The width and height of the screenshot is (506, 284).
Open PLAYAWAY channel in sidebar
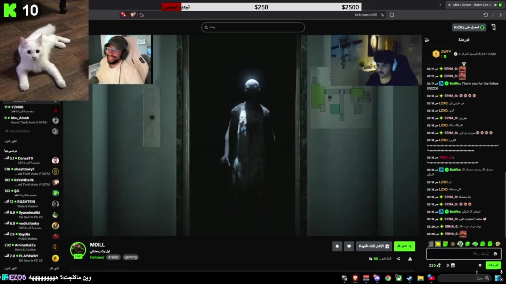[x=32, y=258]
